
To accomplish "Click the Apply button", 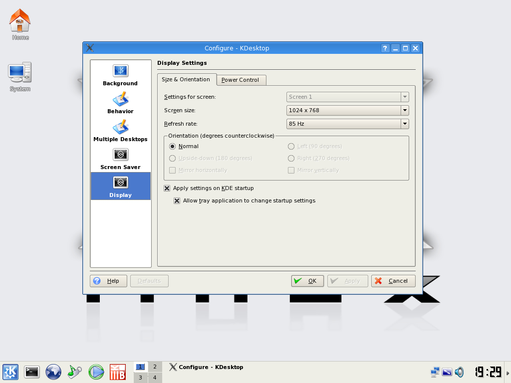I will [348, 281].
